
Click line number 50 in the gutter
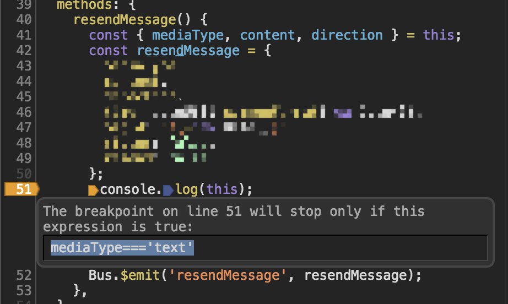click(x=24, y=174)
